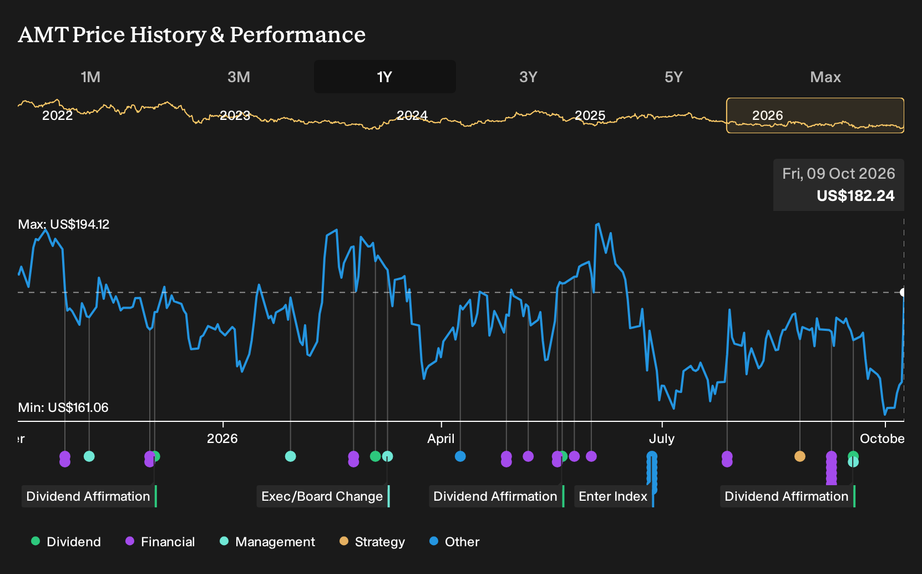Jump to 2024 on mini overview chart
This screenshot has height=574, width=922.
click(x=412, y=115)
